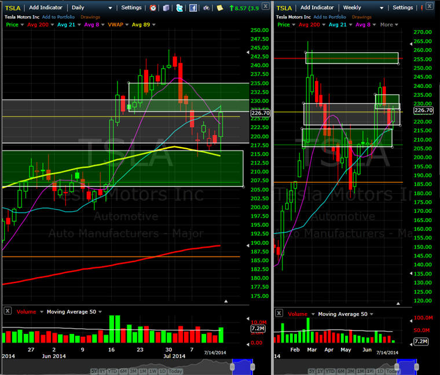
Task: Click the green 8.57 price change indicator
Action: point(244,8)
